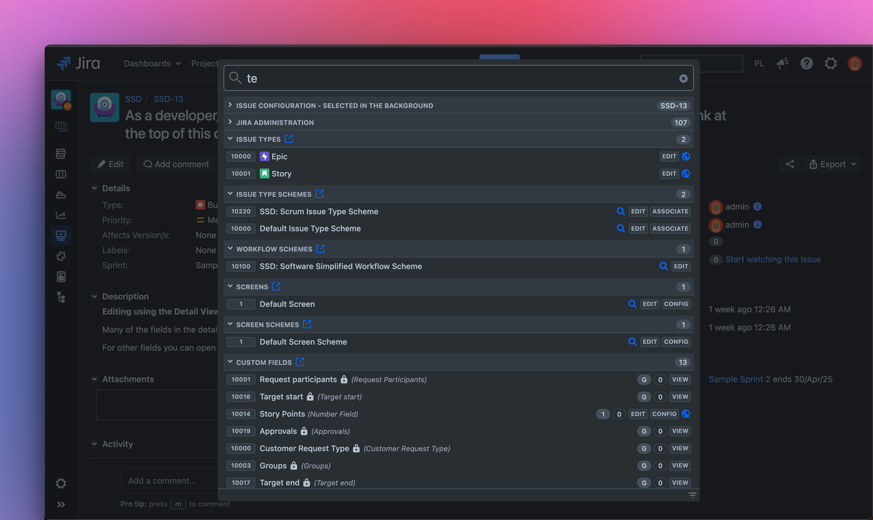Click magnifier icon for Default Issue Type Scheme
The height and width of the screenshot is (520, 873).
tap(620, 229)
